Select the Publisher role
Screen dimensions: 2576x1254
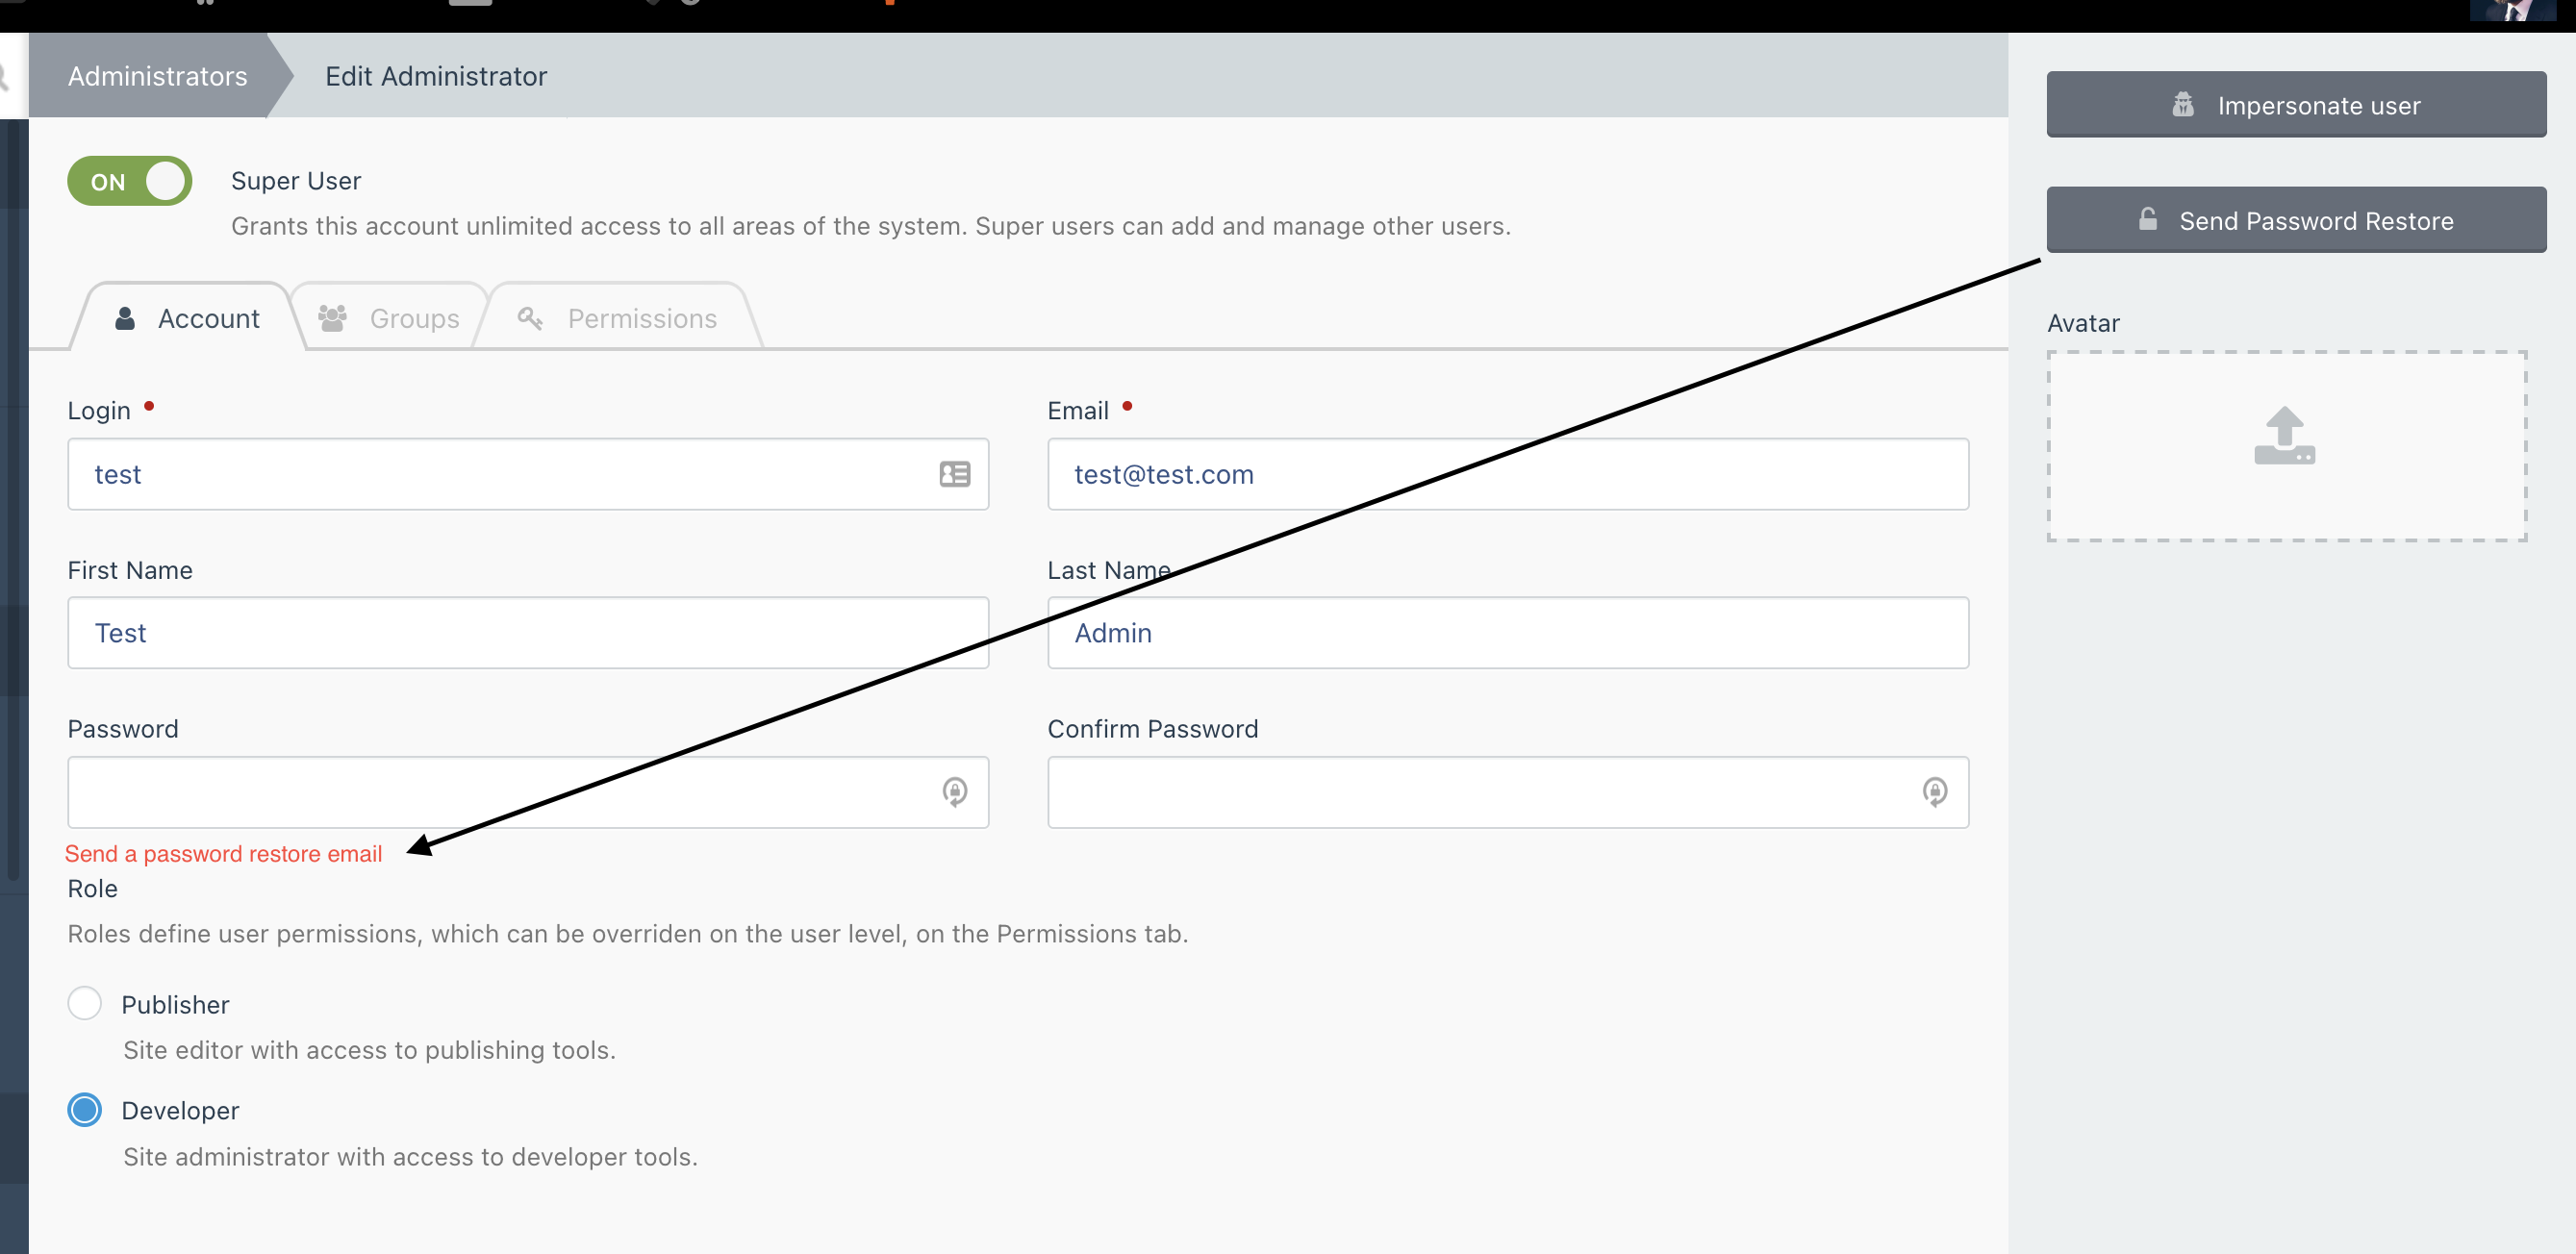pos(85,1003)
